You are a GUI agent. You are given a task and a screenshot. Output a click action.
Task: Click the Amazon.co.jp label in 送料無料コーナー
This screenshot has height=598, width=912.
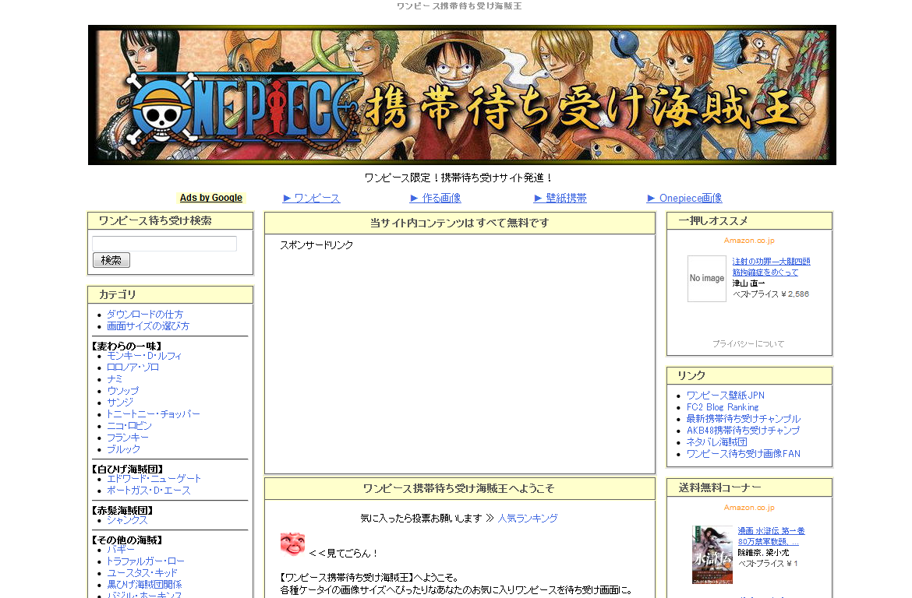pyautogui.click(x=749, y=508)
